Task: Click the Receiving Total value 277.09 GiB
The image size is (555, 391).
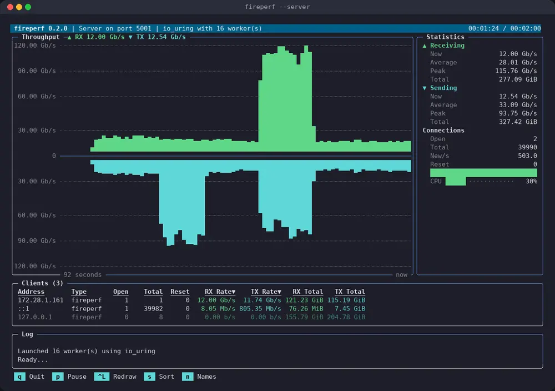Action: 518,79
